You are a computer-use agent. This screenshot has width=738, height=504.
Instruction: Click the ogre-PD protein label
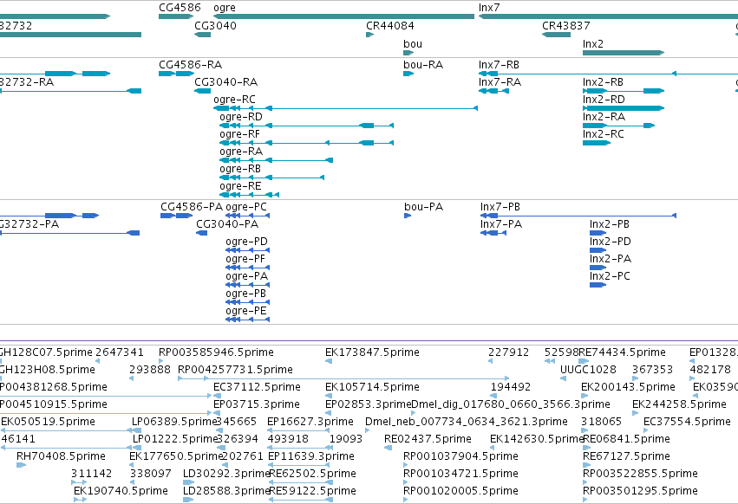click(x=246, y=242)
